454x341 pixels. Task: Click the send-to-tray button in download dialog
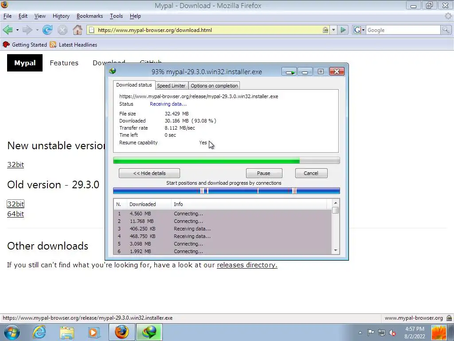click(x=289, y=71)
